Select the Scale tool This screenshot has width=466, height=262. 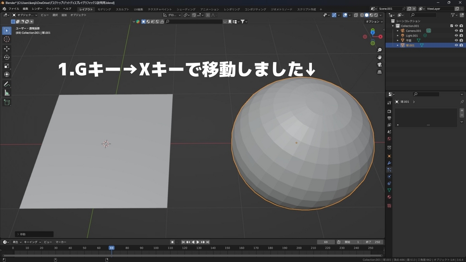pos(6,66)
